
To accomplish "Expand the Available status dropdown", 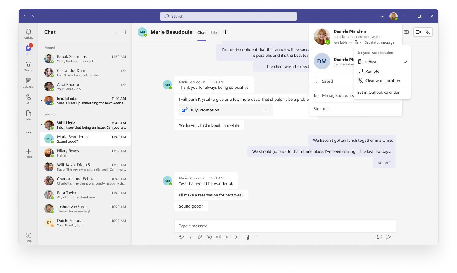I will (342, 42).
